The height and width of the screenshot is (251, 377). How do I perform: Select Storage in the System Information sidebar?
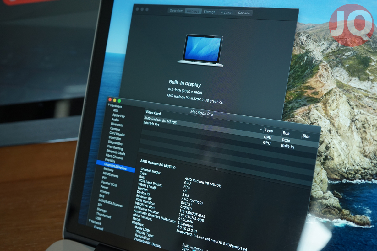tap(101, 210)
